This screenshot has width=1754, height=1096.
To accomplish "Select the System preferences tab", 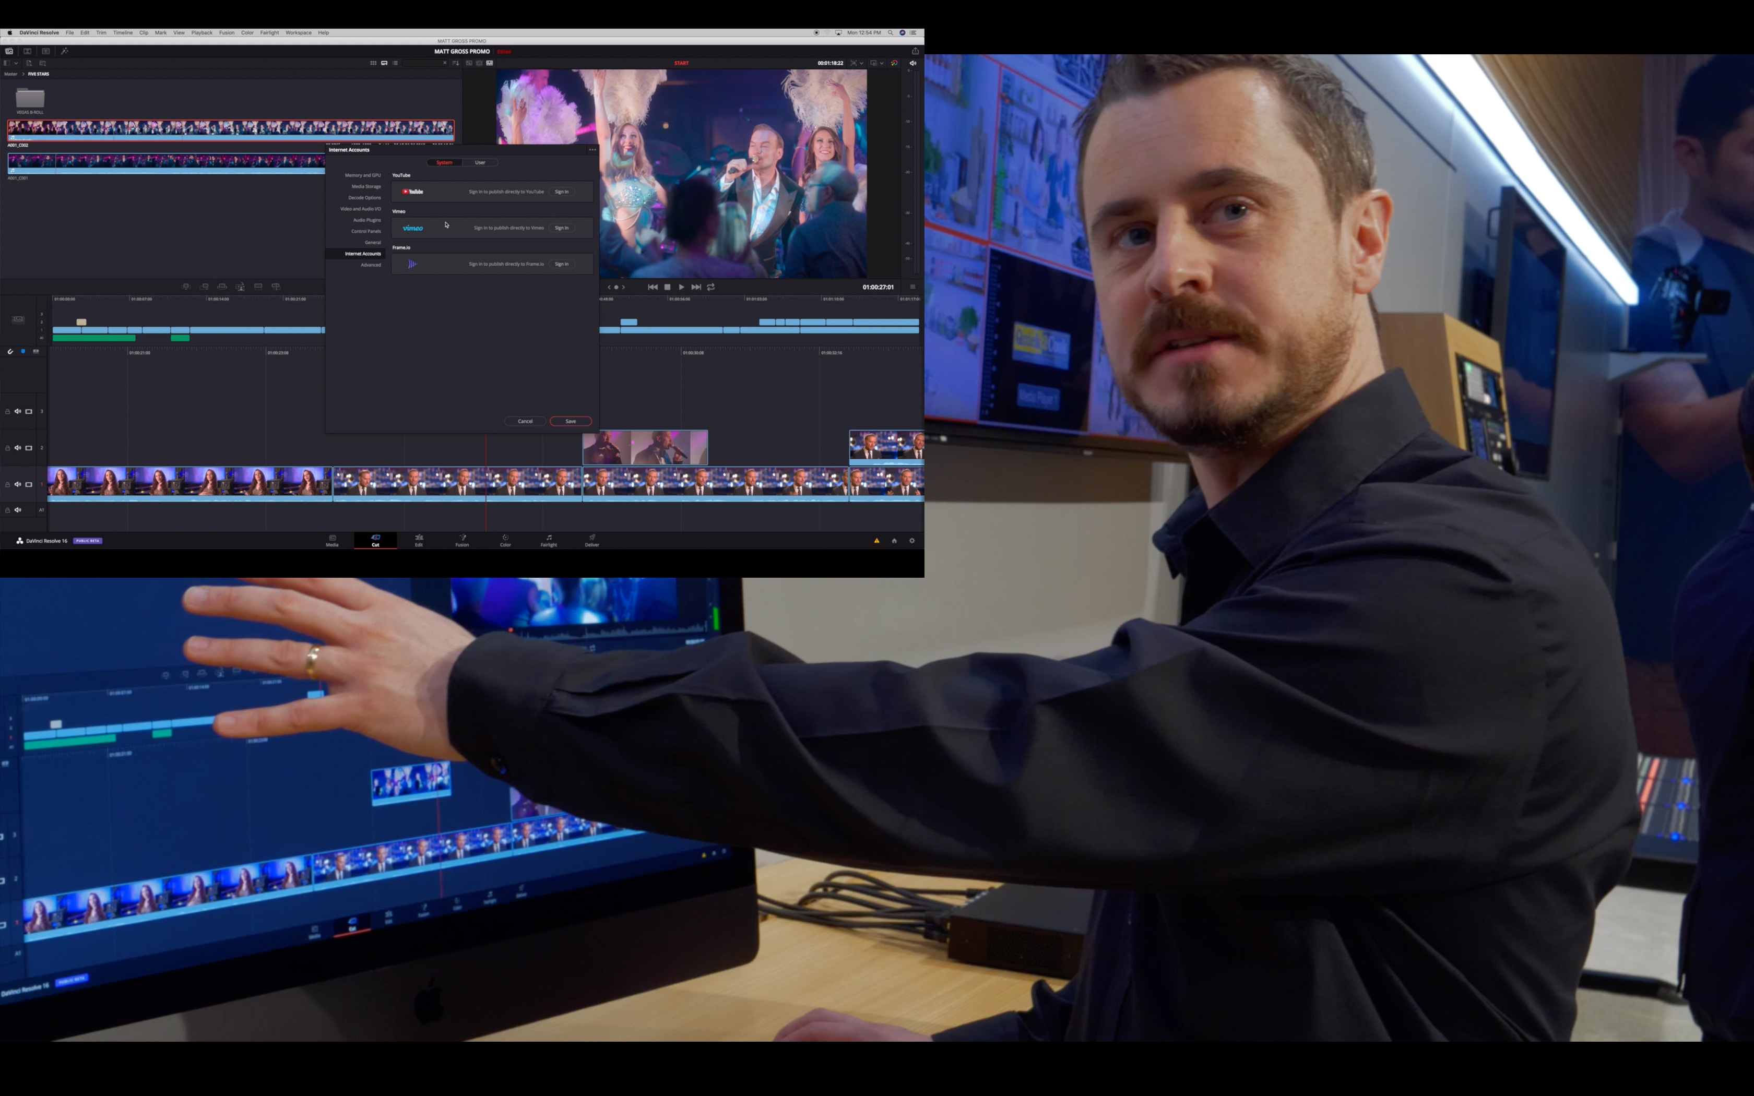I will pyautogui.click(x=444, y=162).
